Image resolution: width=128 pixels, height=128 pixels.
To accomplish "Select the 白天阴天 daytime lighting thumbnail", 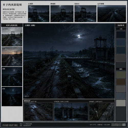I will pyautogui.click(x=12, y=37).
